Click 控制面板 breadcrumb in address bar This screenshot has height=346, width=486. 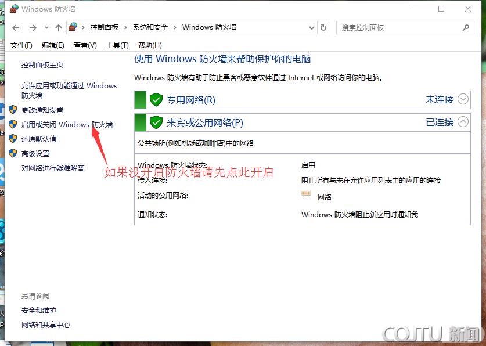pyautogui.click(x=105, y=27)
